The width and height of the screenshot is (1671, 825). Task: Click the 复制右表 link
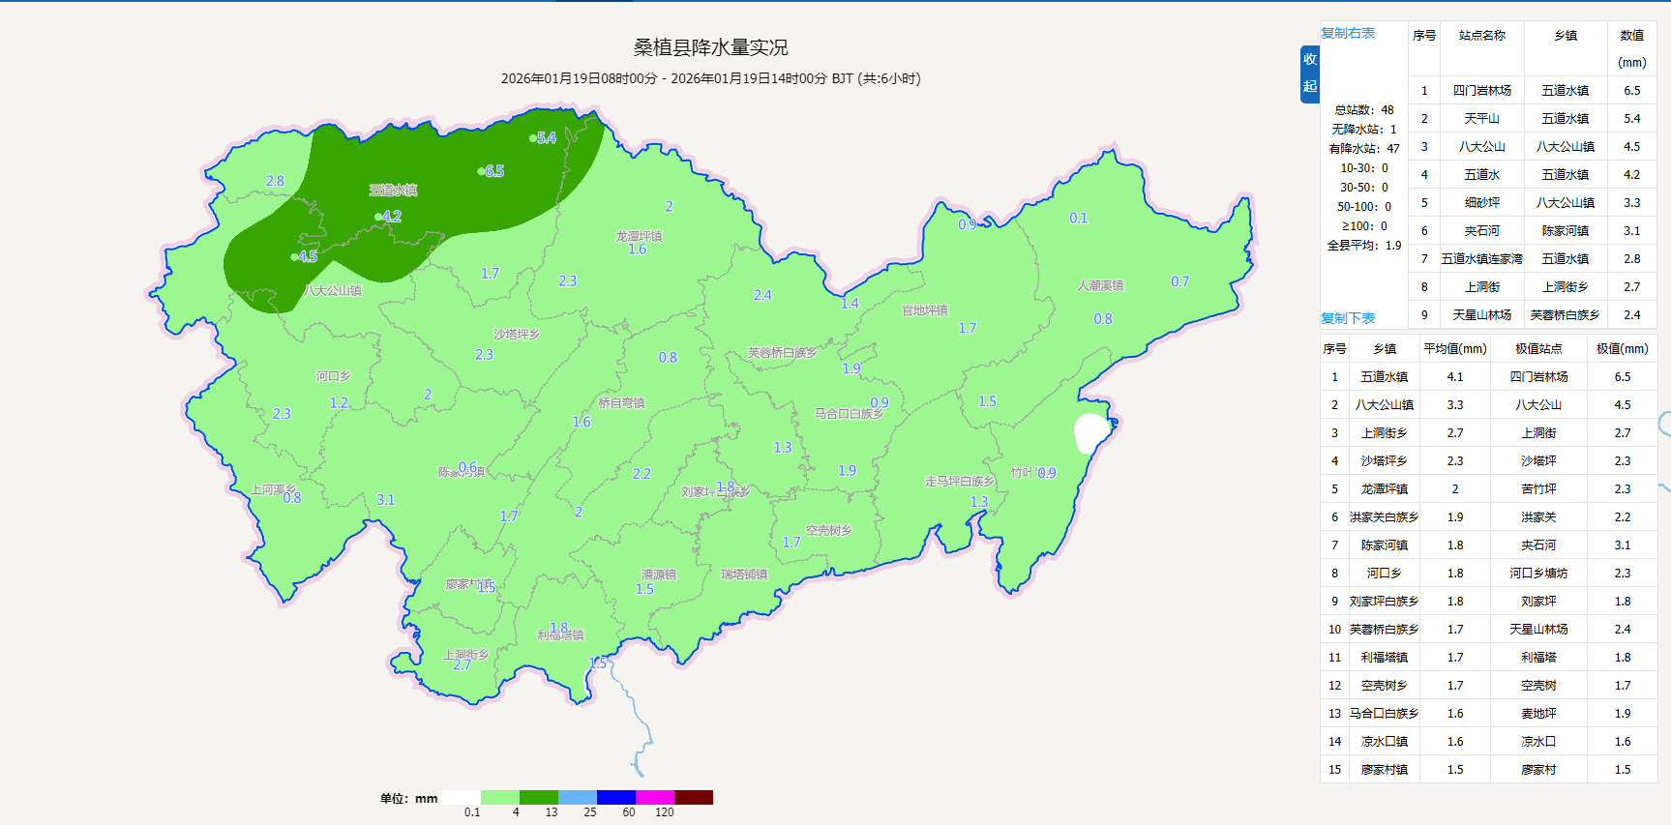coord(1347,33)
